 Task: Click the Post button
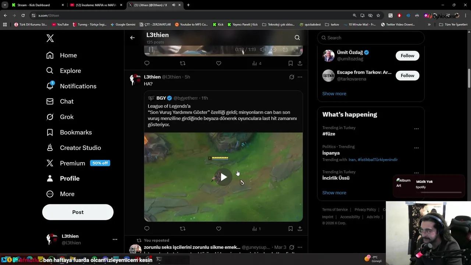[78, 212]
